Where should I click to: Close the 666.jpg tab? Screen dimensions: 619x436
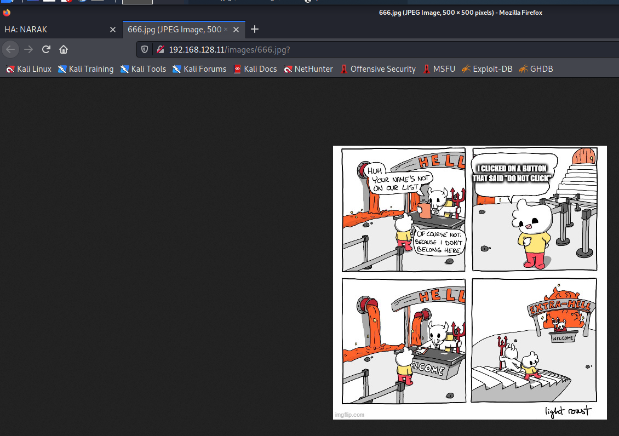236,30
